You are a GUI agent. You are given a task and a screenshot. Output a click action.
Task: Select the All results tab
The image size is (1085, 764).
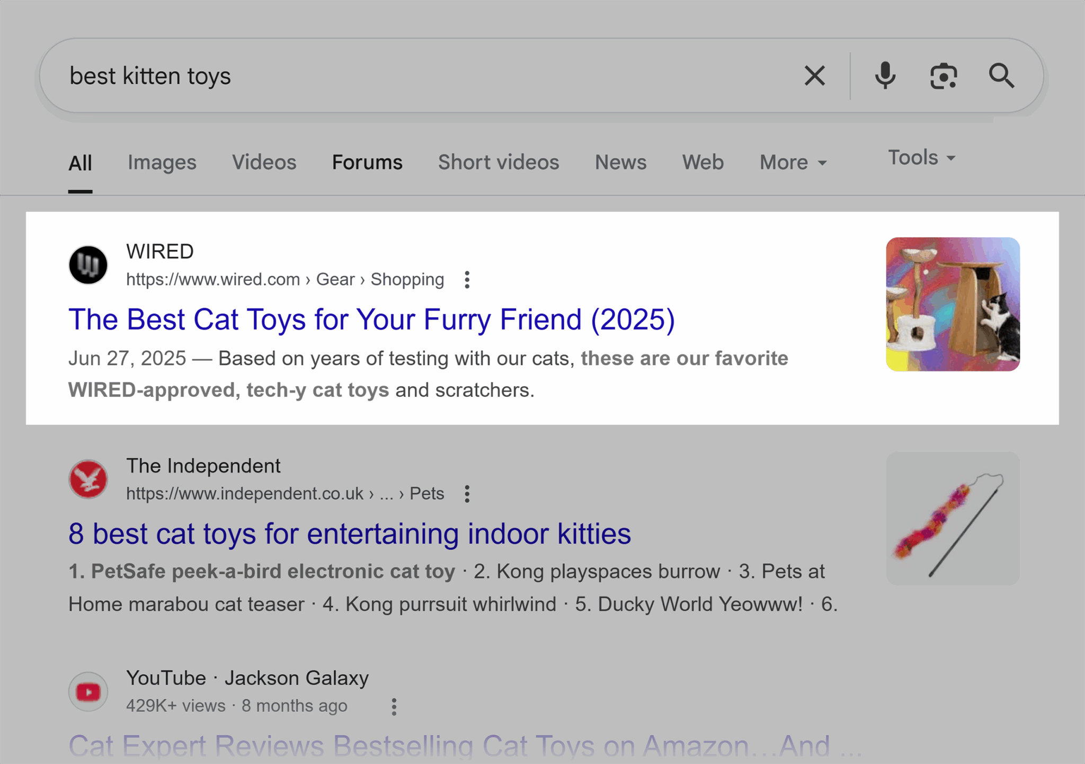tap(80, 163)
